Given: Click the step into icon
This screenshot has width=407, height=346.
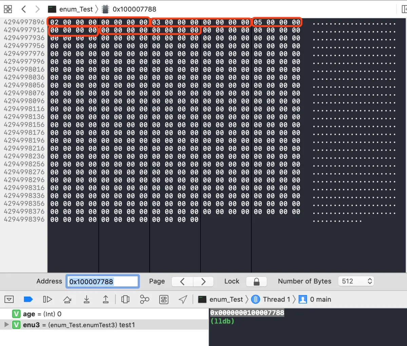Looking at the screenshot, I should tap(86, 299).
